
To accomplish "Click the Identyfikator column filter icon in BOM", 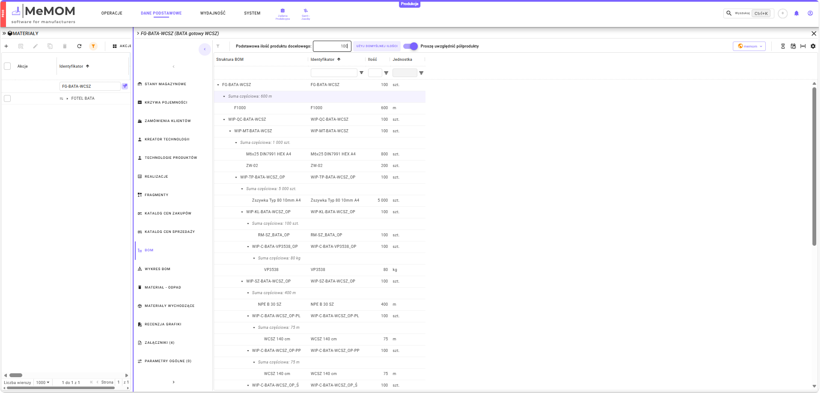I will coord(362,73).
